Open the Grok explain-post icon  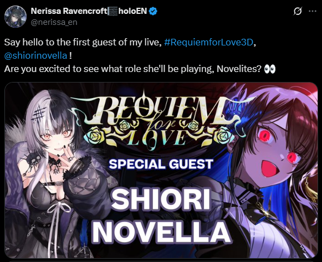pyautogui.click(x=298, y=11)
